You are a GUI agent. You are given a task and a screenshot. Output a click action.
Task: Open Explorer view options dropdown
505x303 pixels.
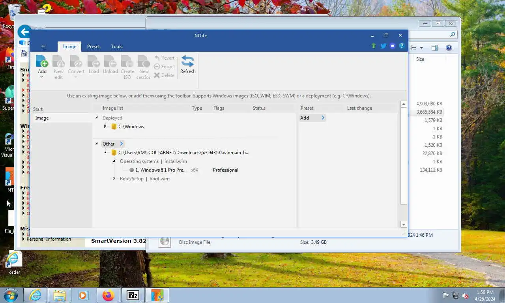tap(421, 48)
